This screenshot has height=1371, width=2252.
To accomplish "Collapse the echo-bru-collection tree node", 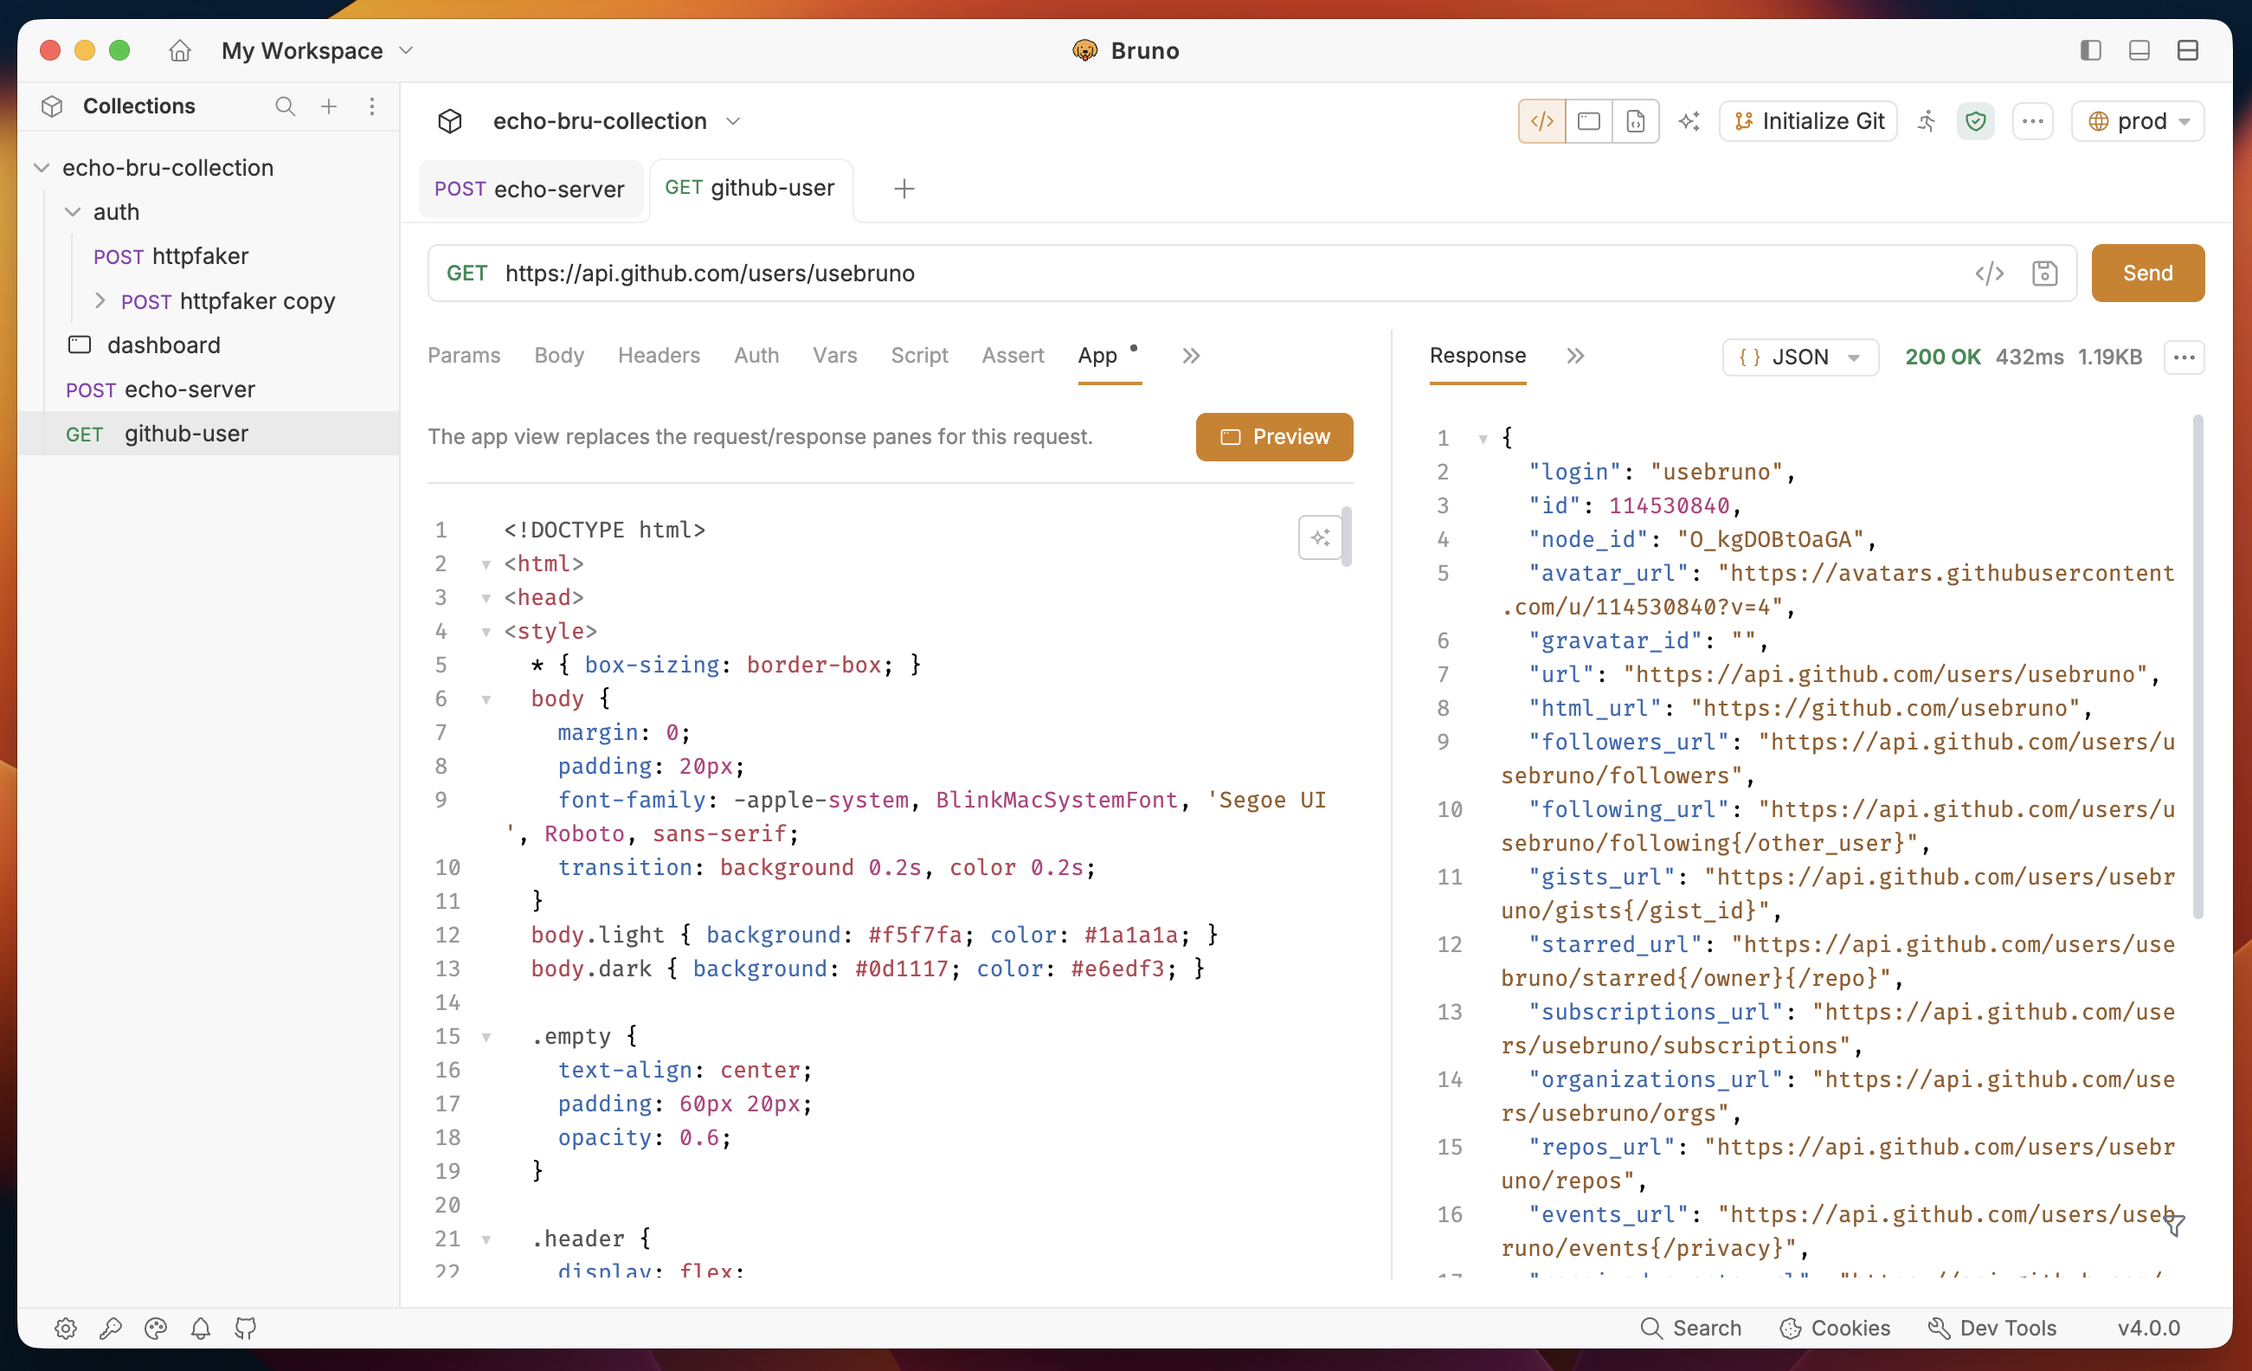I will click(x=42, y=167).
